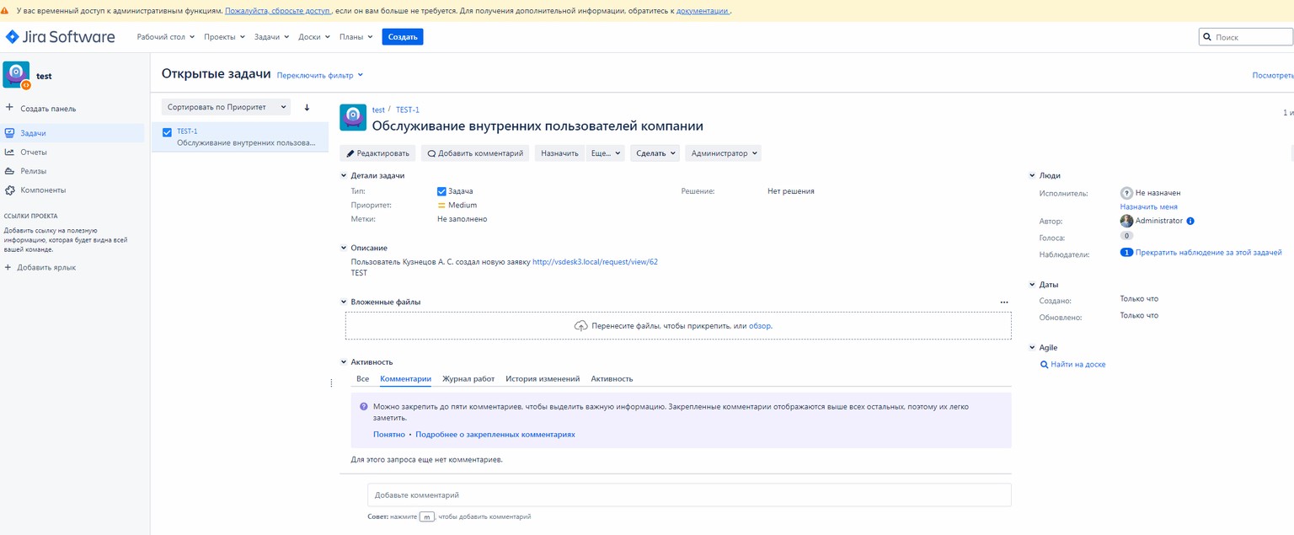This screenshot has height=535, width=1294.
Task: Click the info icon next to Administrator
Action: pyautogui.click(x=1190, y=222)
